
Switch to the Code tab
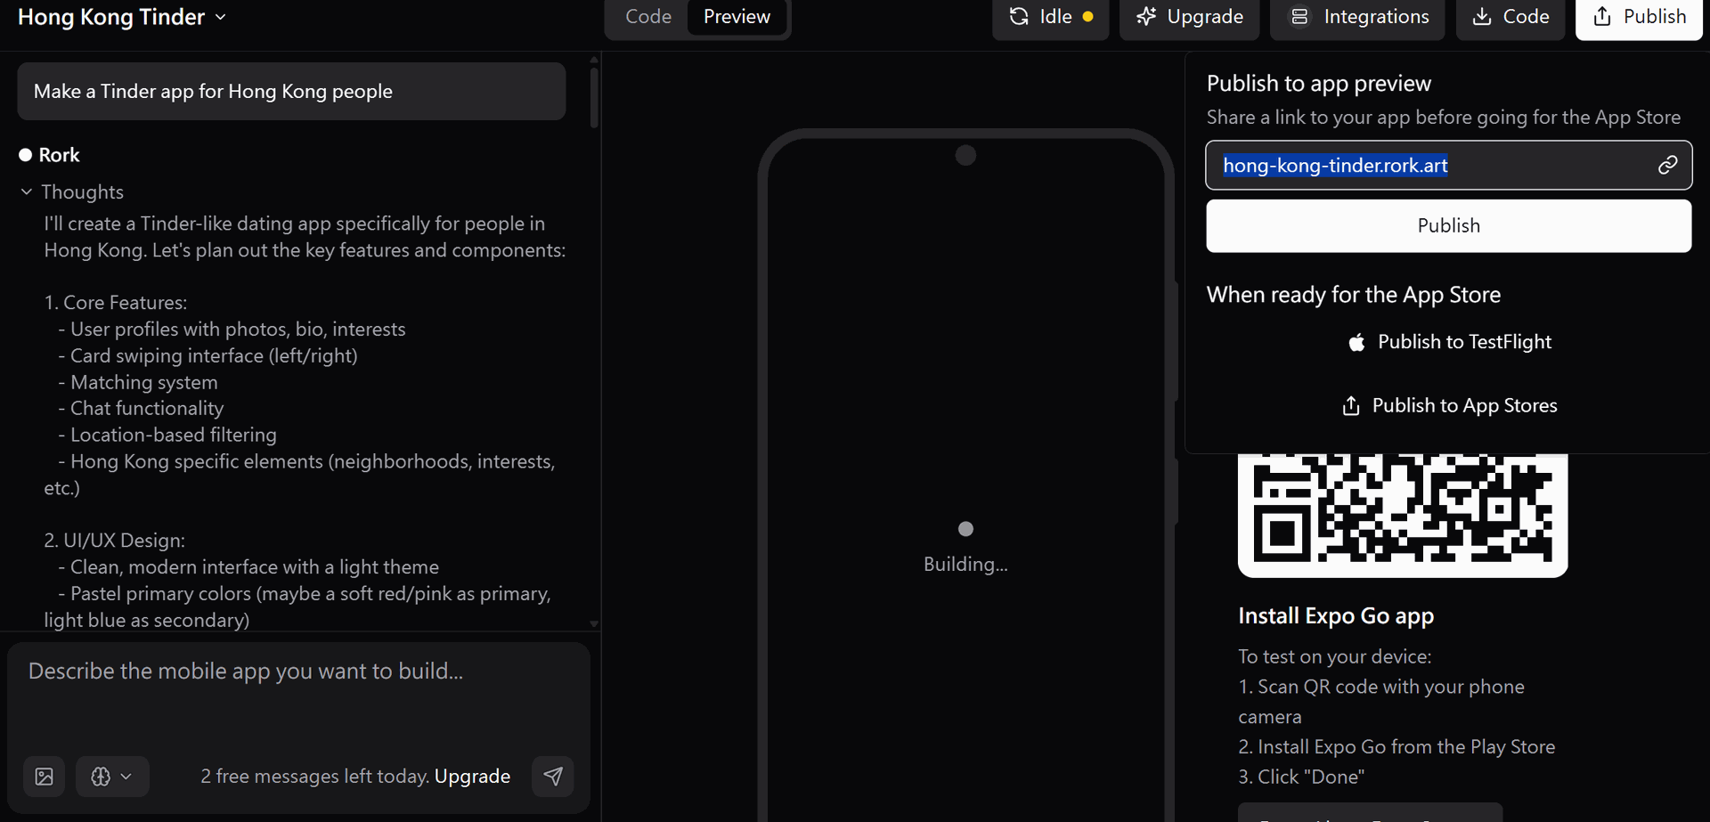tap(648, 17)
